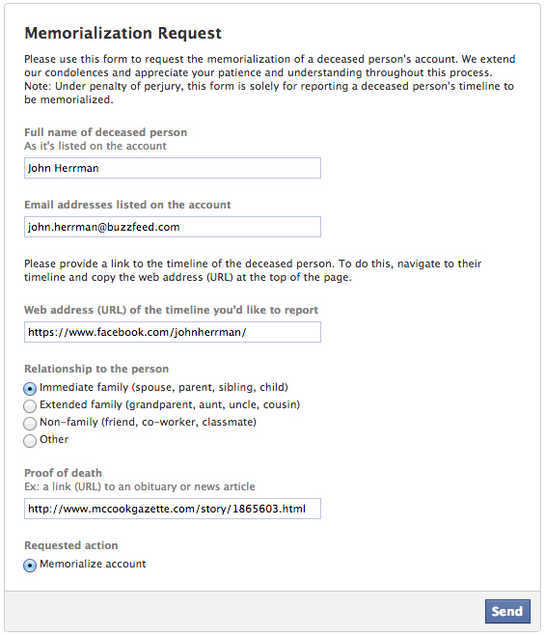Click the perjury note paragraph text
The height and width of the screenshot is (636, 545).
[x=269, y=93]
